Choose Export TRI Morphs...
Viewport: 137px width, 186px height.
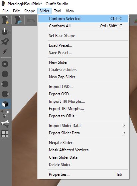(x=83, y=109)
